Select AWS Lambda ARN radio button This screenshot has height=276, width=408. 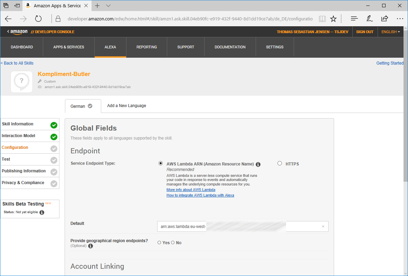click(160, 163)
